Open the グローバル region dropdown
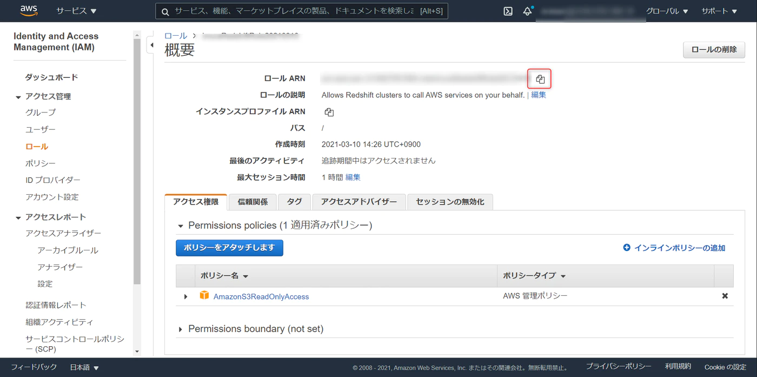 tap(667, 11)
